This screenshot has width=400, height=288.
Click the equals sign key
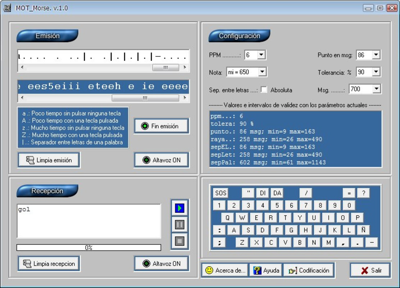click(349, 193)
